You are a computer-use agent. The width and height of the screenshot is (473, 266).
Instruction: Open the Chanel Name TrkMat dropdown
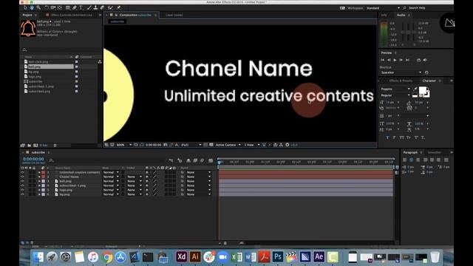(x=135, y=177)
